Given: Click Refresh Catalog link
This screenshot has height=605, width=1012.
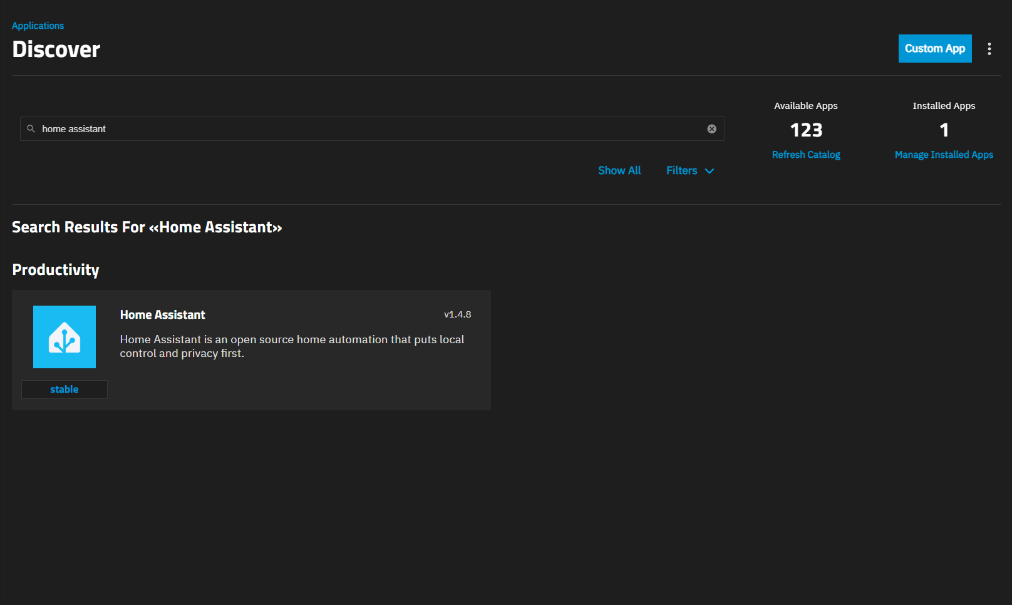Looking at the screenshot, I should [806, 155].
